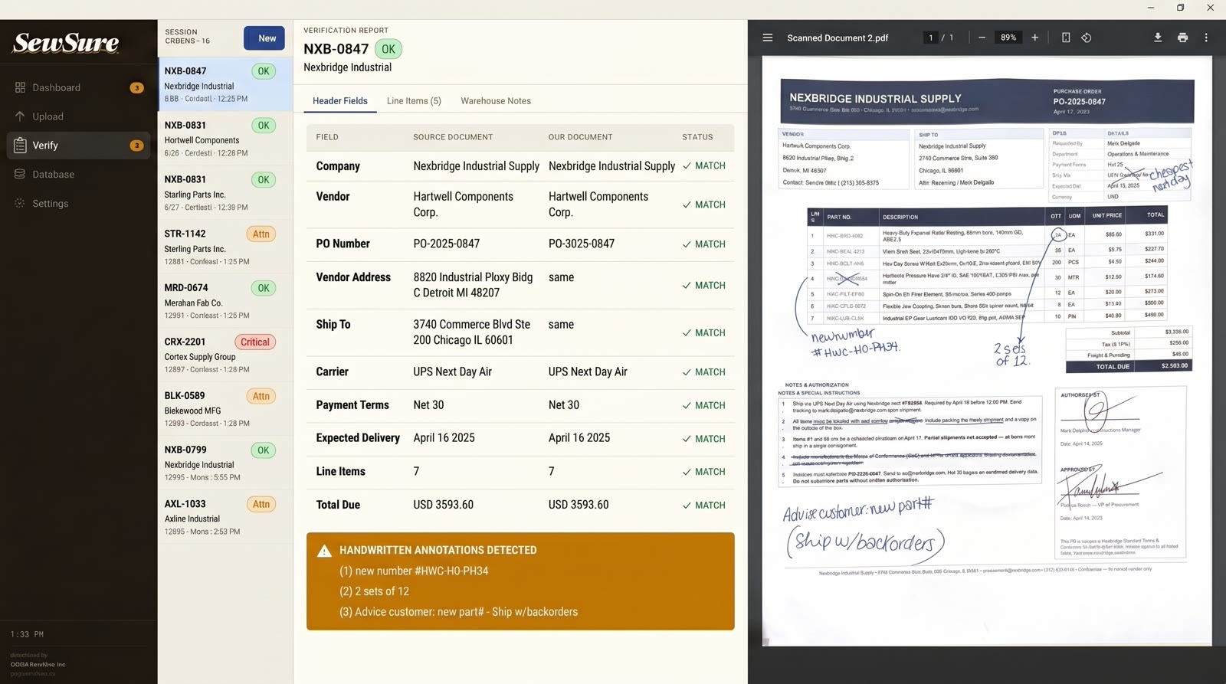The width and height of the screenshot is (1226, 684).
Task: Open PDF viewer more options menu
Action: tap(1206, 38)
